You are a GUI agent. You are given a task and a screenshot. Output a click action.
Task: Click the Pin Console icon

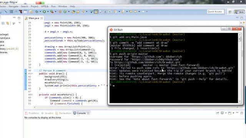[x=217, y=113]
